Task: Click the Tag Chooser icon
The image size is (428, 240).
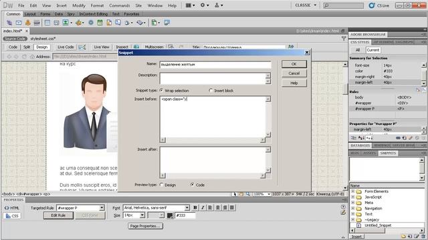Action: point(167,23)
